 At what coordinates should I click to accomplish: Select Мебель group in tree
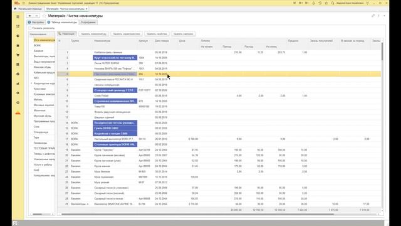38,99
